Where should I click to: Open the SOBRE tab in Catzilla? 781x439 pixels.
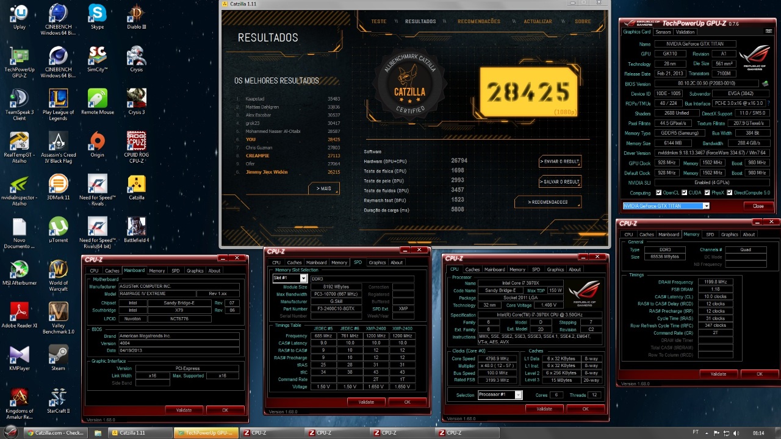tap(583, 21)
